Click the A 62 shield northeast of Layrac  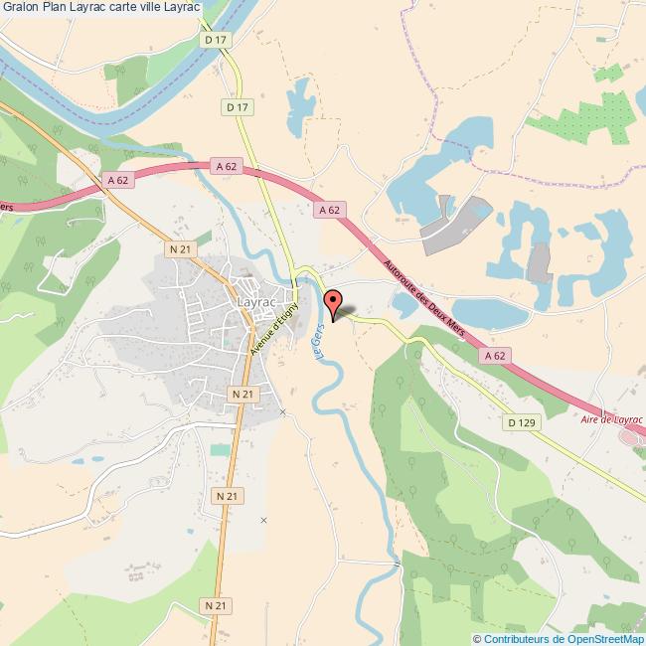pos(330,210)
